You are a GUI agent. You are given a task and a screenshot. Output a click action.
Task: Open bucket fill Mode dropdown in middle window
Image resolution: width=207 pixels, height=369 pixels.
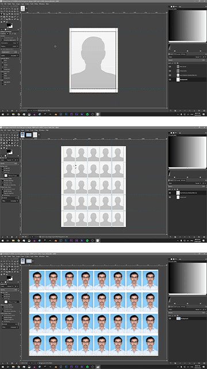click(x=7, y=160)
